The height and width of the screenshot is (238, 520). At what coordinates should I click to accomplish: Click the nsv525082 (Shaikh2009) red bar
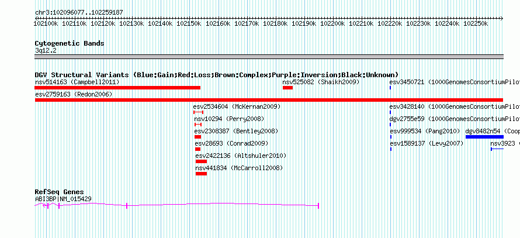(x=287, y=88)
